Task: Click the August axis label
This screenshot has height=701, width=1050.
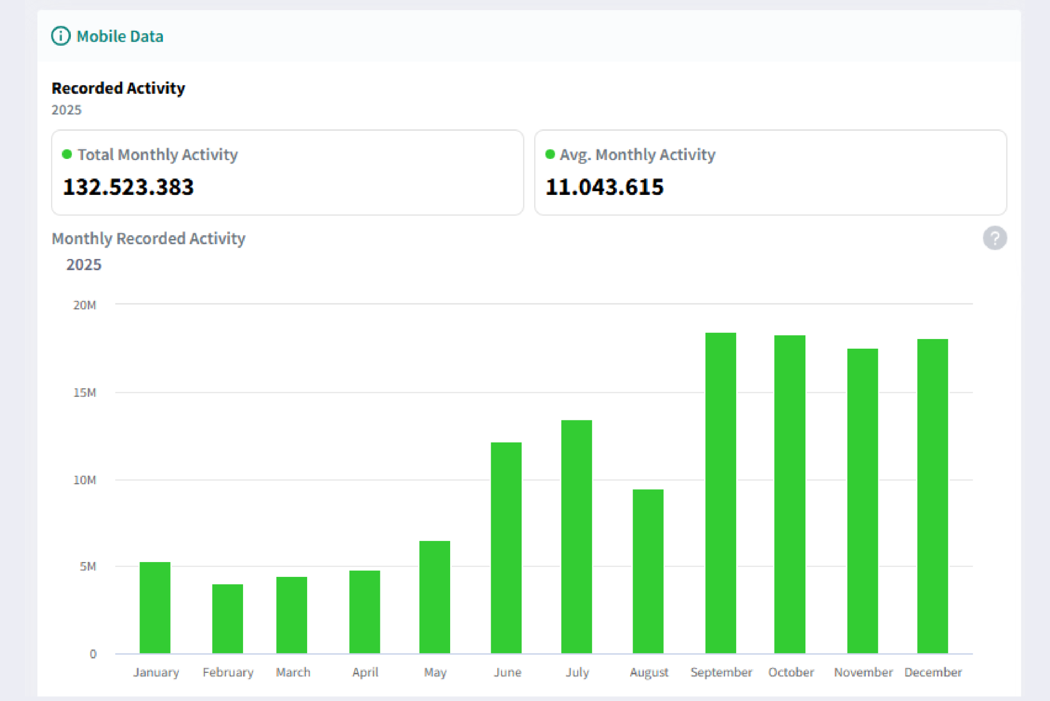Action: coord(649,672)
